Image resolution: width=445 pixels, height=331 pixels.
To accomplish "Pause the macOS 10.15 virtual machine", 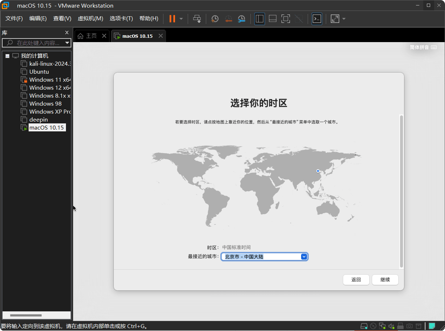I will click(x=171, y=19).
